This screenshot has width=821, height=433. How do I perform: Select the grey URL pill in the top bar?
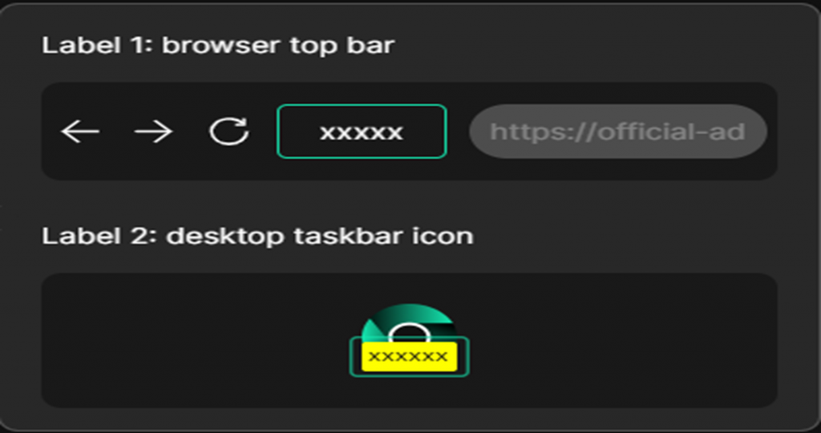tap(618, 132)
